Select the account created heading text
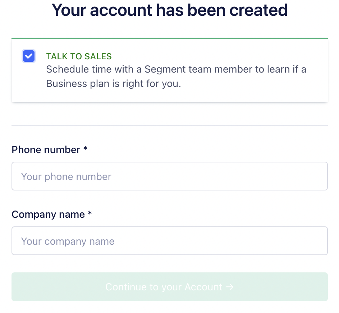 click(x=169, y=10)
